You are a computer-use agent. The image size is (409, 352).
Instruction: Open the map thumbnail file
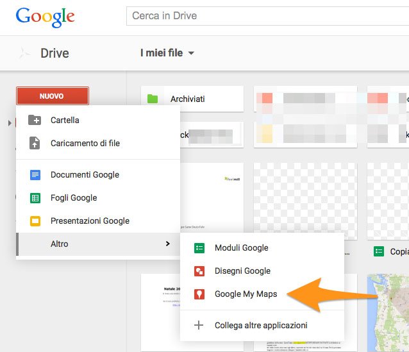click(x=388, y=313)
